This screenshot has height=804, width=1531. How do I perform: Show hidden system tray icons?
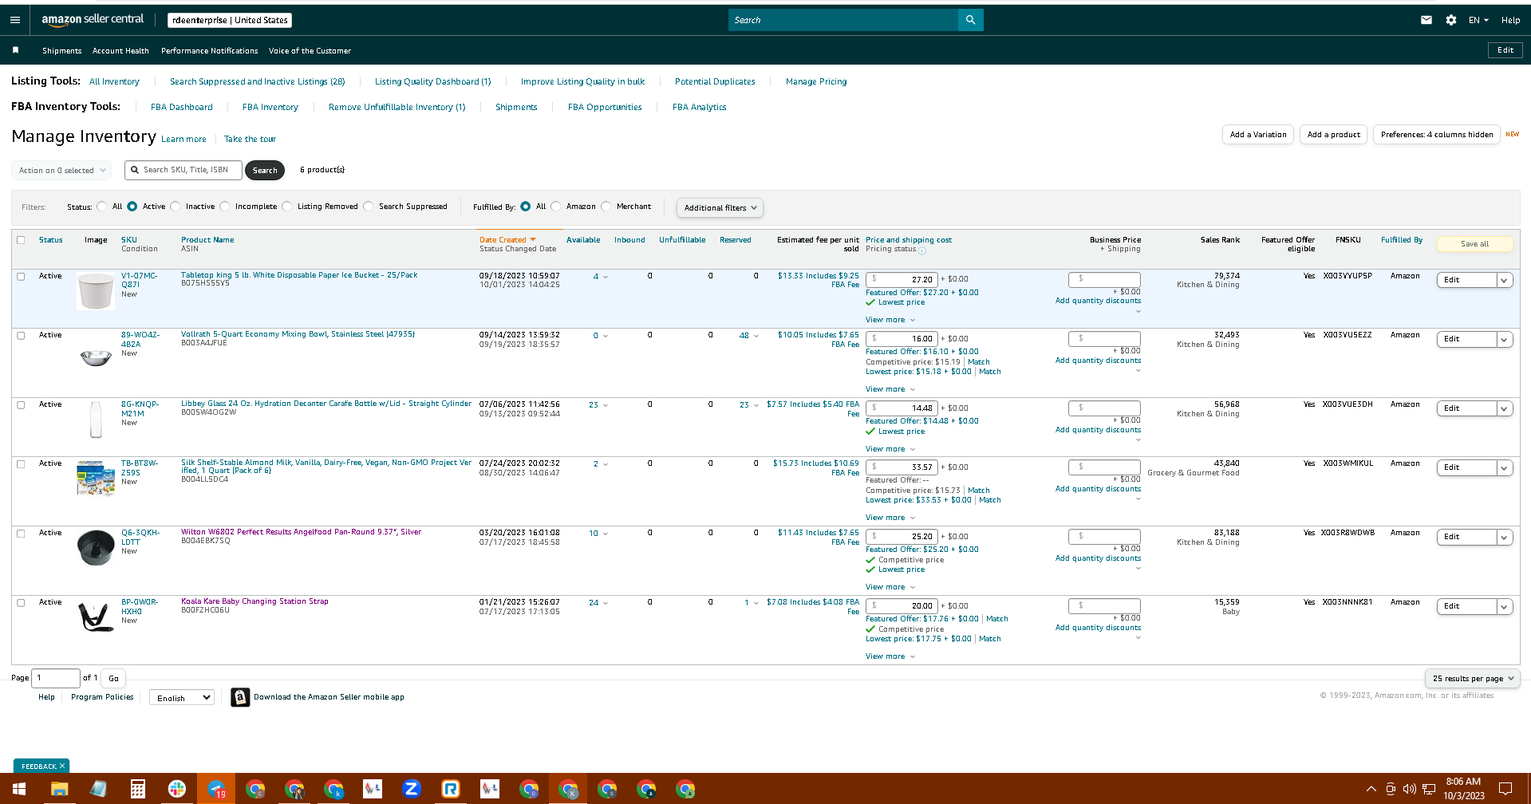tap(1371, 789)
